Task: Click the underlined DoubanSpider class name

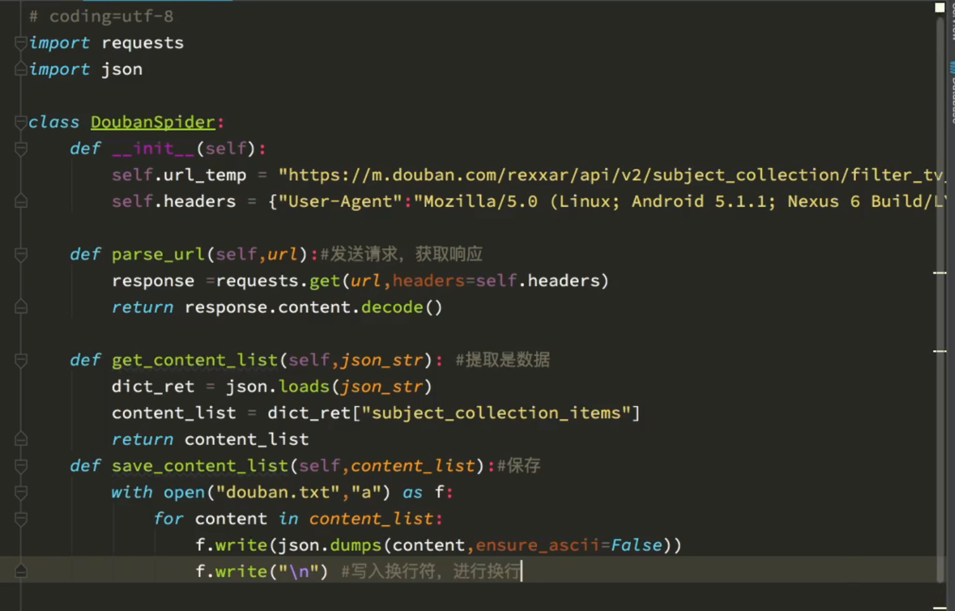Action: (153, 122)
